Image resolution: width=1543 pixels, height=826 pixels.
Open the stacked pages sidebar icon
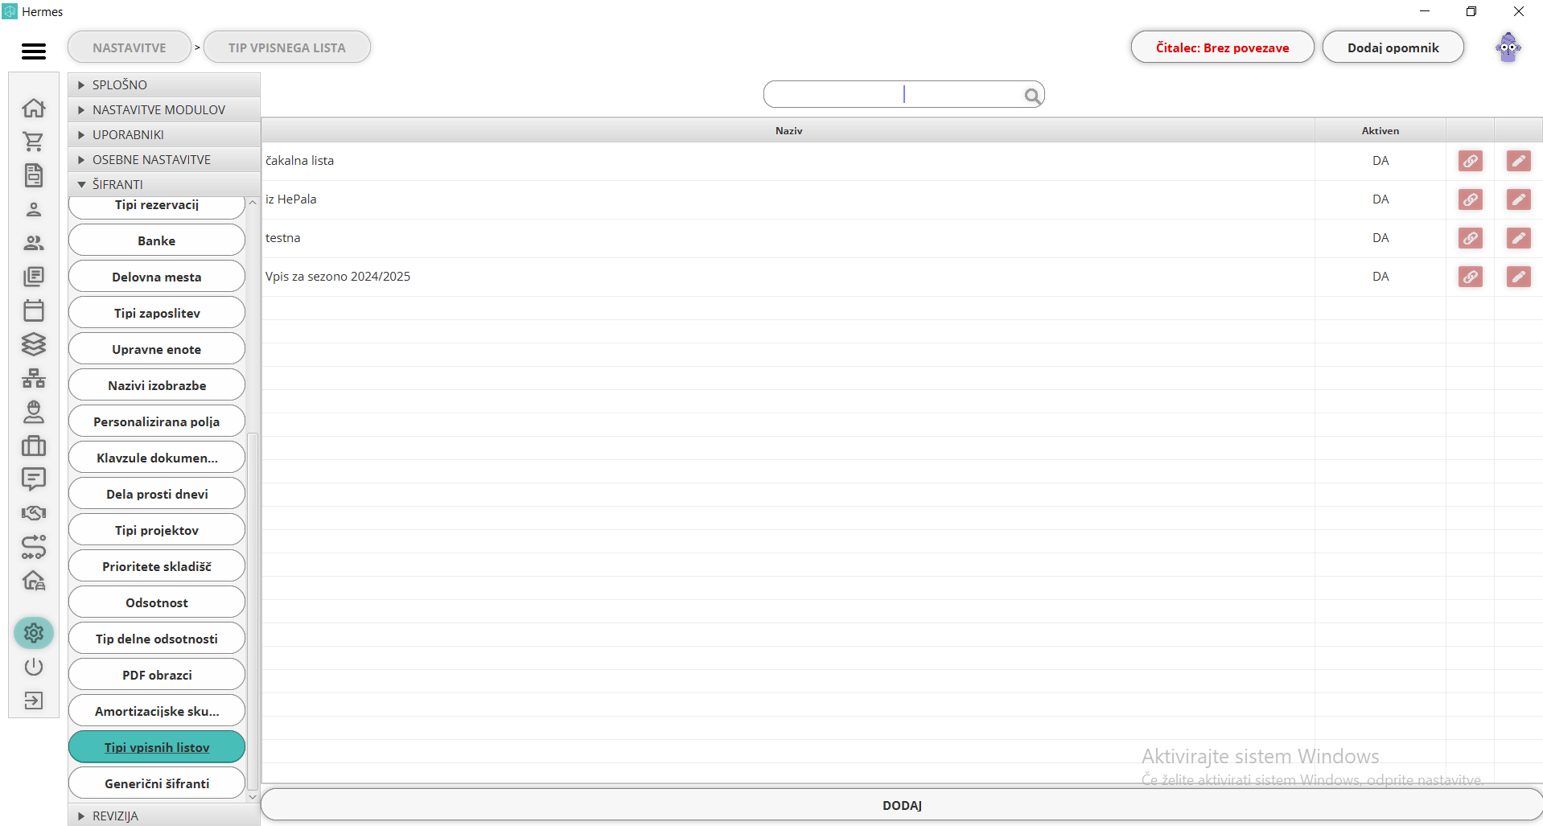pos(34,277)
